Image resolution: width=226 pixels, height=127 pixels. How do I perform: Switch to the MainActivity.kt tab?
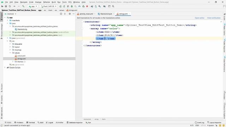click(x=106, y=14)
